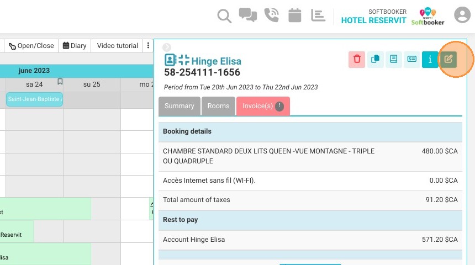
Task: Edit the booking with pencil icon
Action: 448,59
